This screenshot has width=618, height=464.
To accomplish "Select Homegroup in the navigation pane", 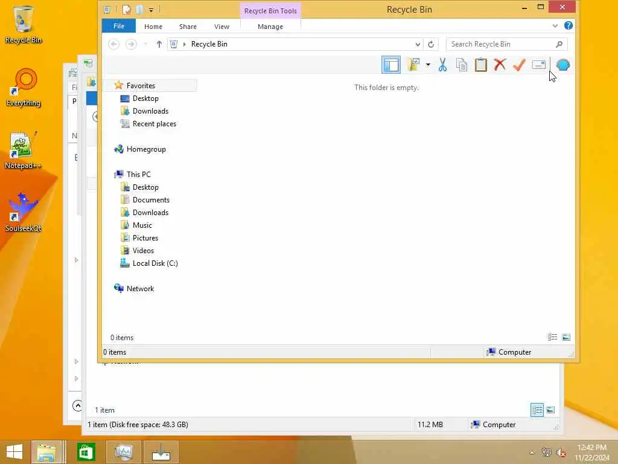I will pyautogui.click(x=146, y=149).
